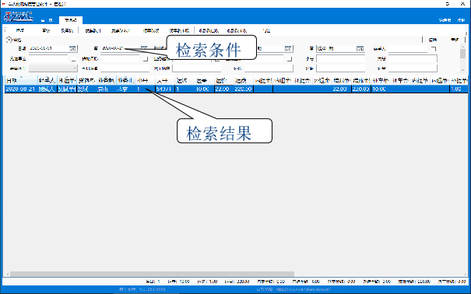Click the small lookup square beside 经手人 field
Image resolution: width=471 pixels, height=294 pixels.
coord(434,48)
